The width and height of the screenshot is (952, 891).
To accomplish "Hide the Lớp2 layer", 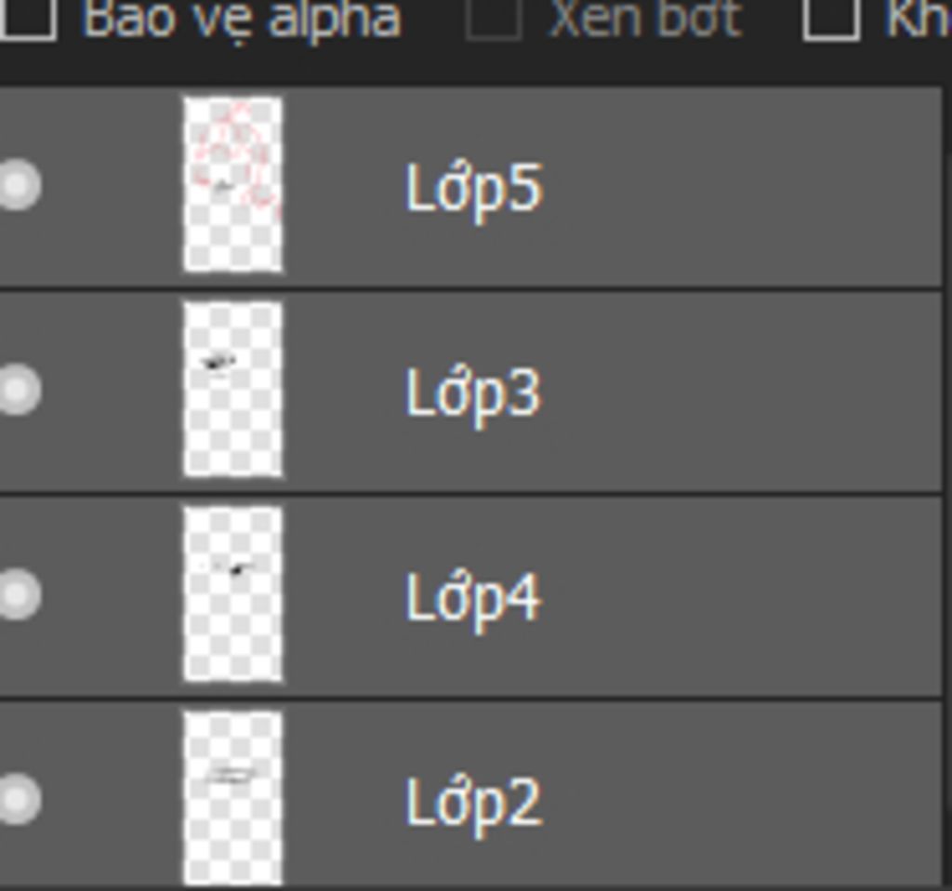I will click(19, 799).
